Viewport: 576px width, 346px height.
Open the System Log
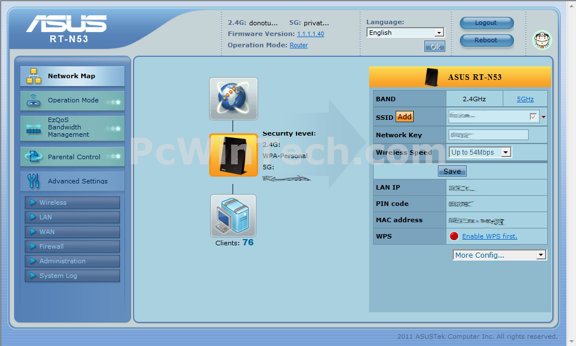72,276
